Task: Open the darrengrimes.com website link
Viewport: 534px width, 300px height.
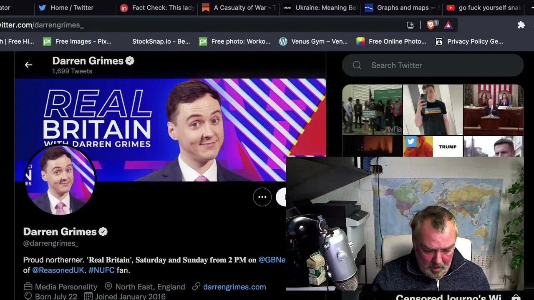Action: coord(234,287)
